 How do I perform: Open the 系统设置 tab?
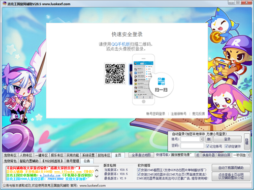88,155
